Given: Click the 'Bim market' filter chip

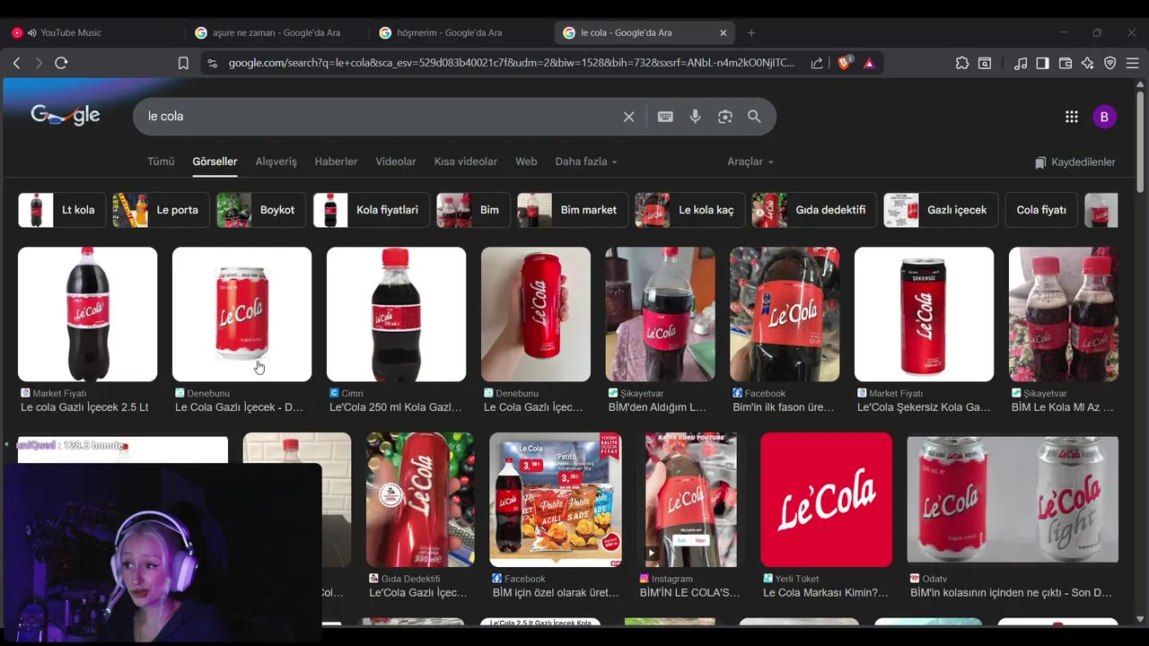Looking at the screenshot, I should coord(573,210).
